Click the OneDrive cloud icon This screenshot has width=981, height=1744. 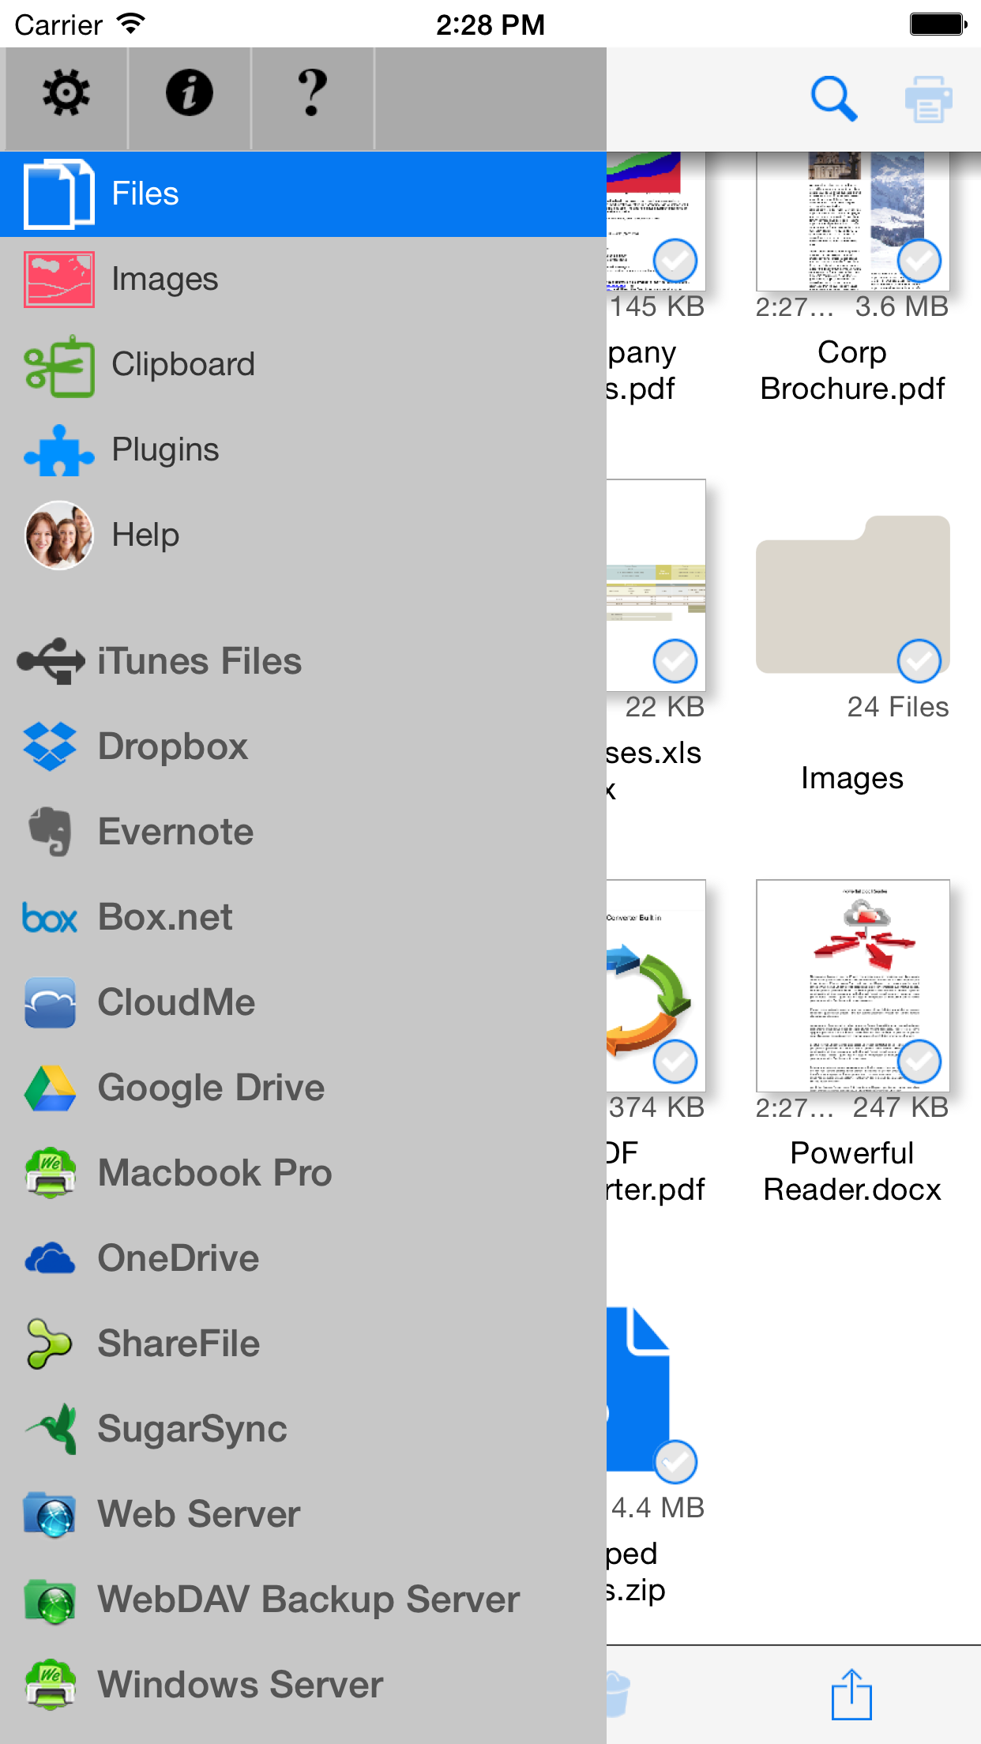pos(51,1258)
